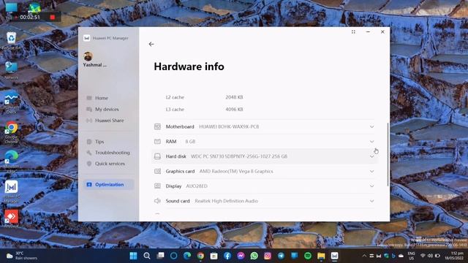Expand the RAM row chevron

coord(371,141)
